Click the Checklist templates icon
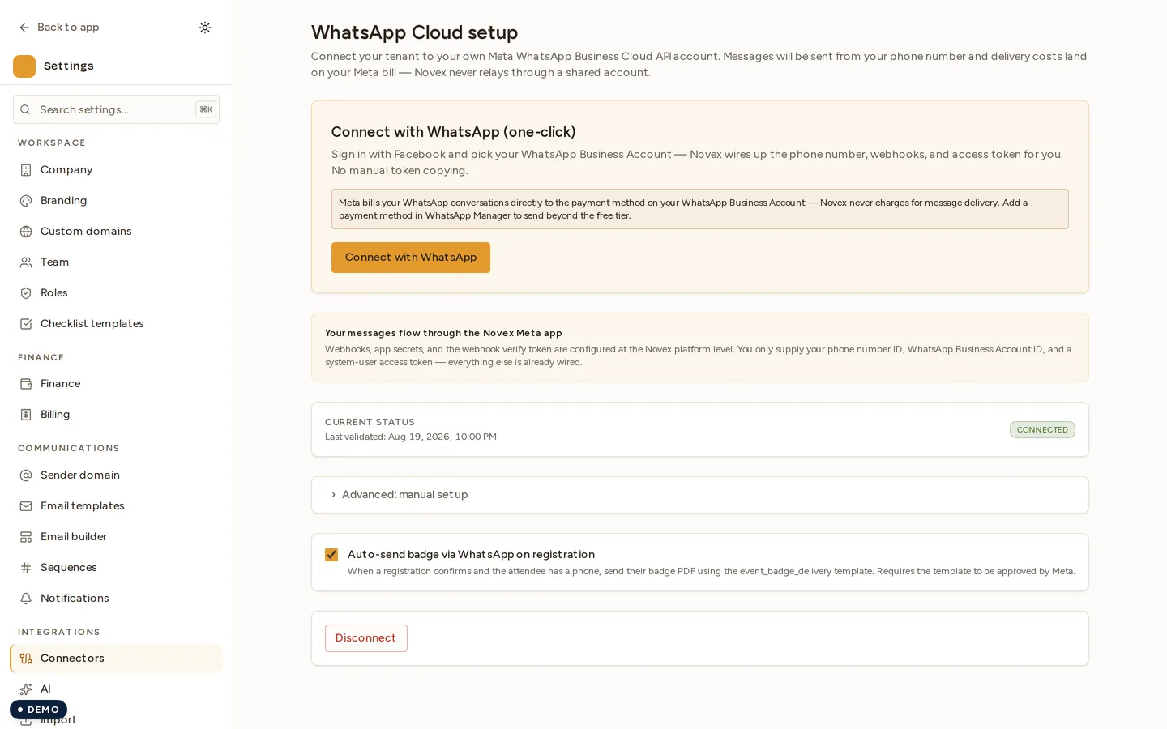Viewport: 1167px width, 729px height. (x=26, y=324)
